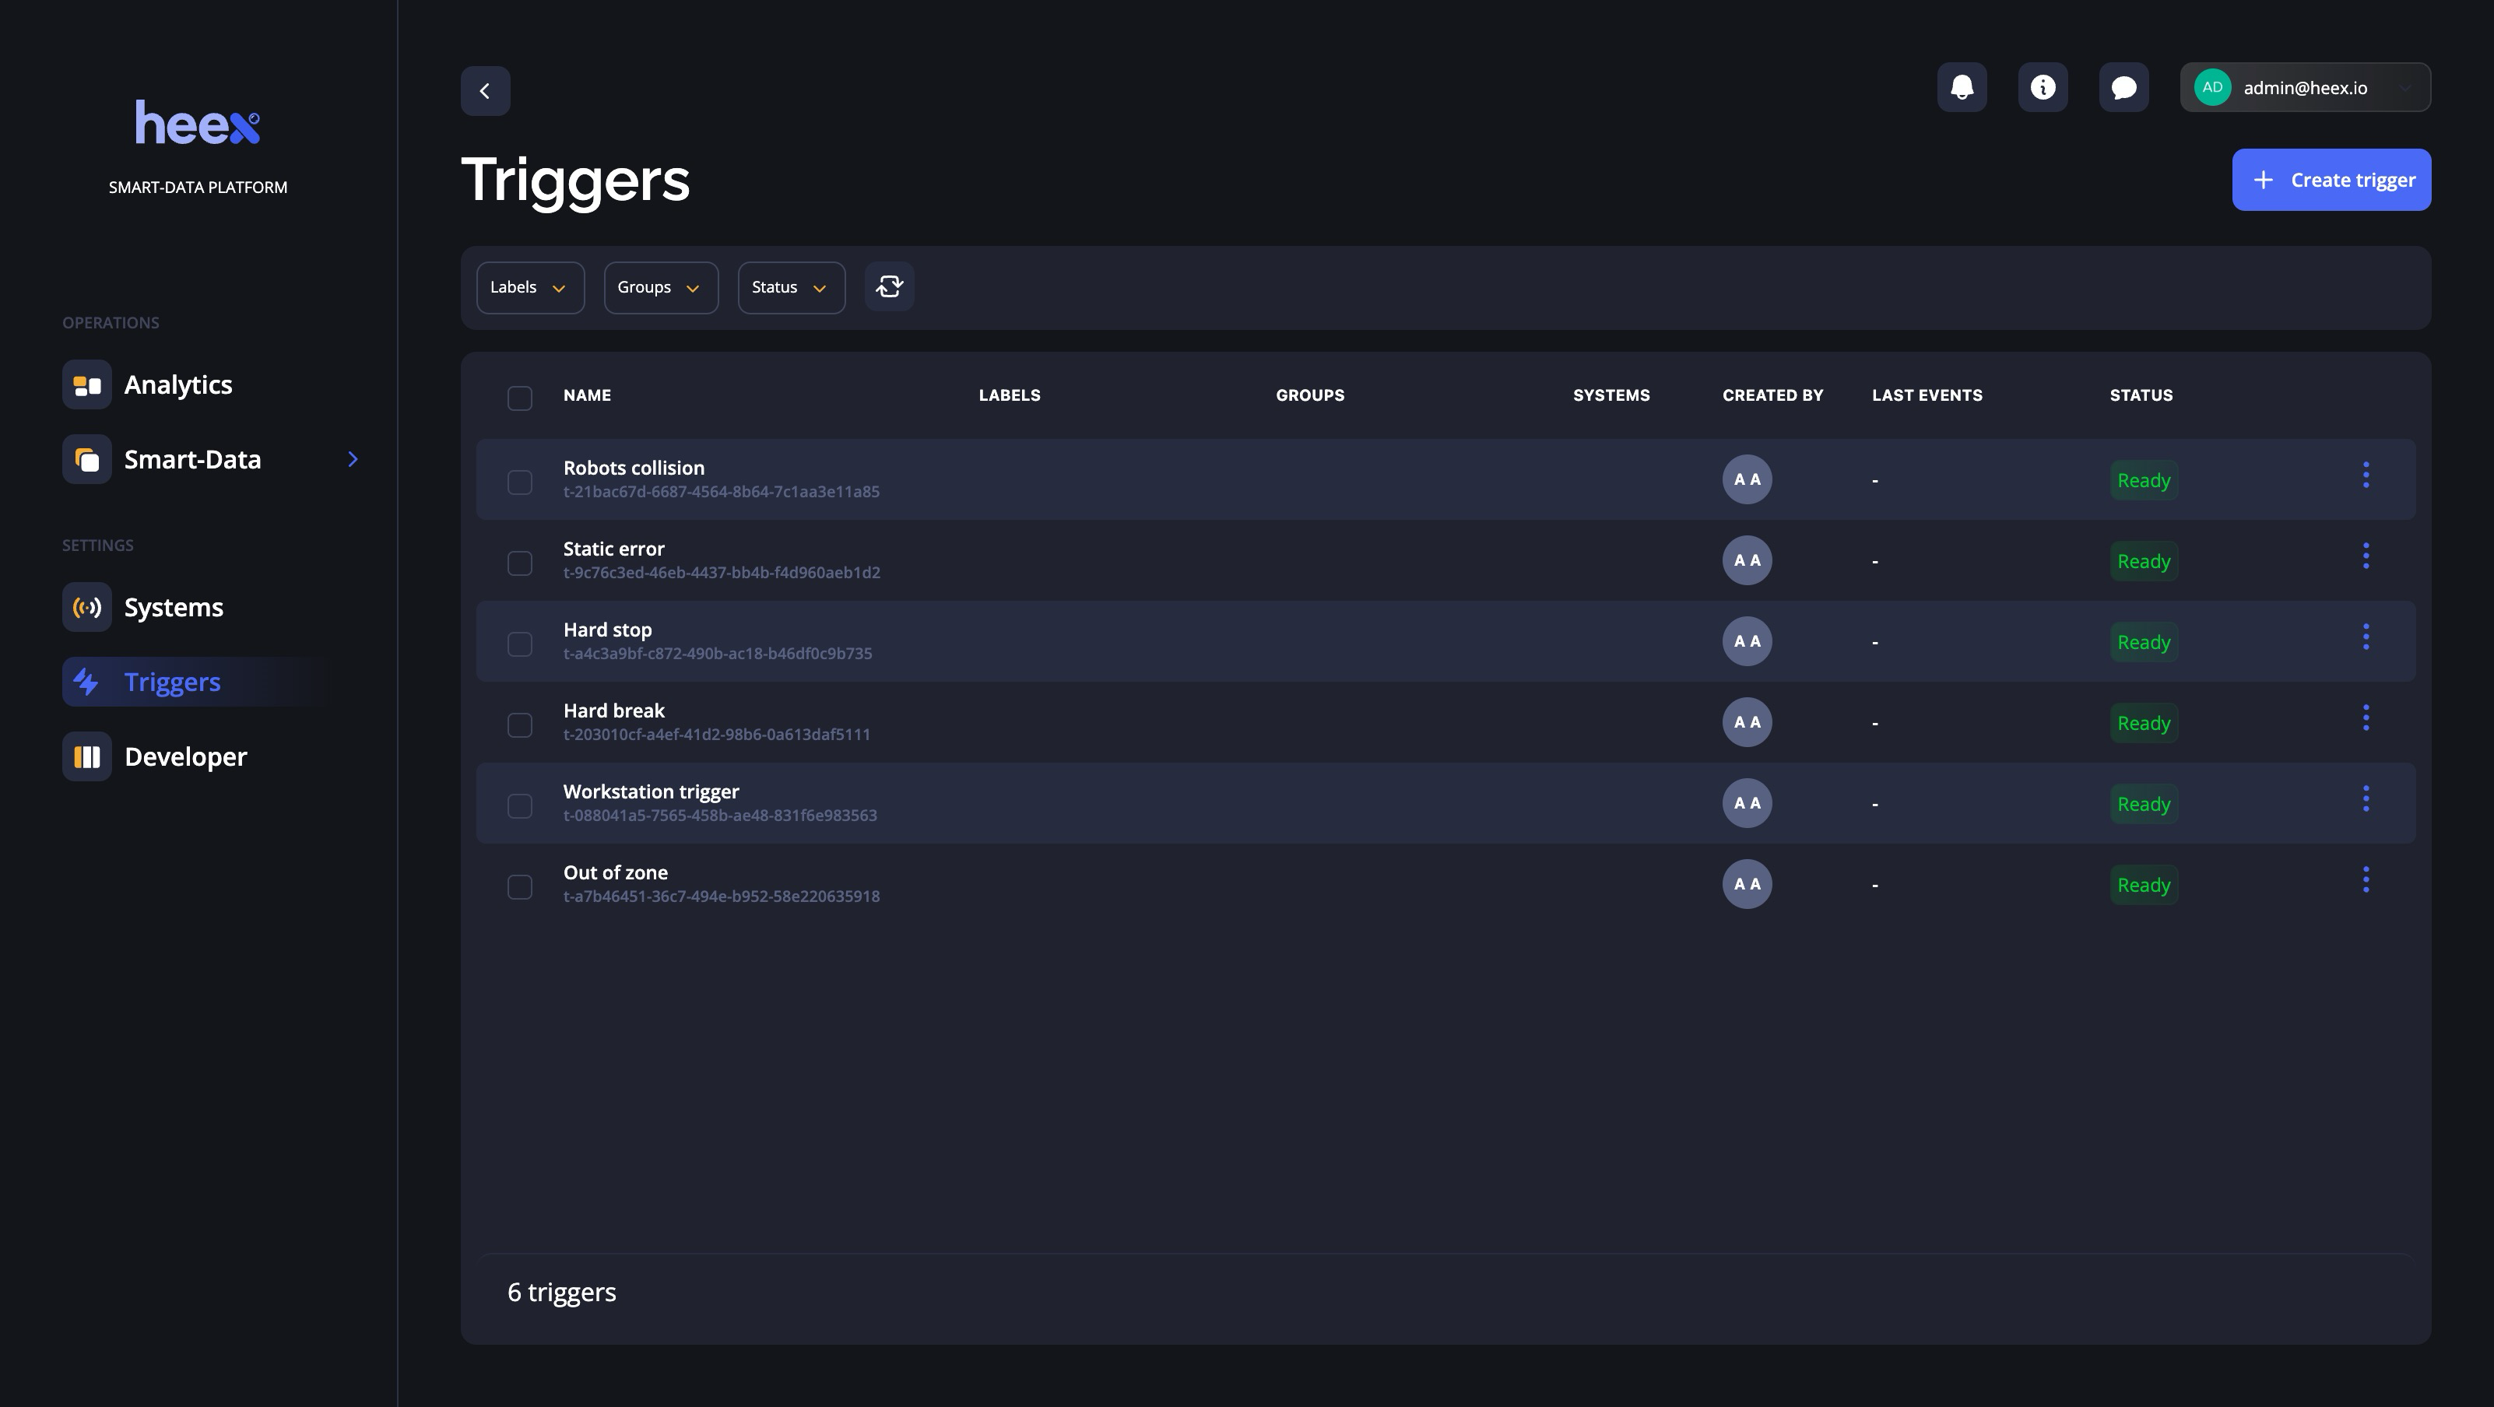Open the Static error trigger
Image resolution: width=2494 pixels, height=1407 pixels.
(x=614, y=549)
